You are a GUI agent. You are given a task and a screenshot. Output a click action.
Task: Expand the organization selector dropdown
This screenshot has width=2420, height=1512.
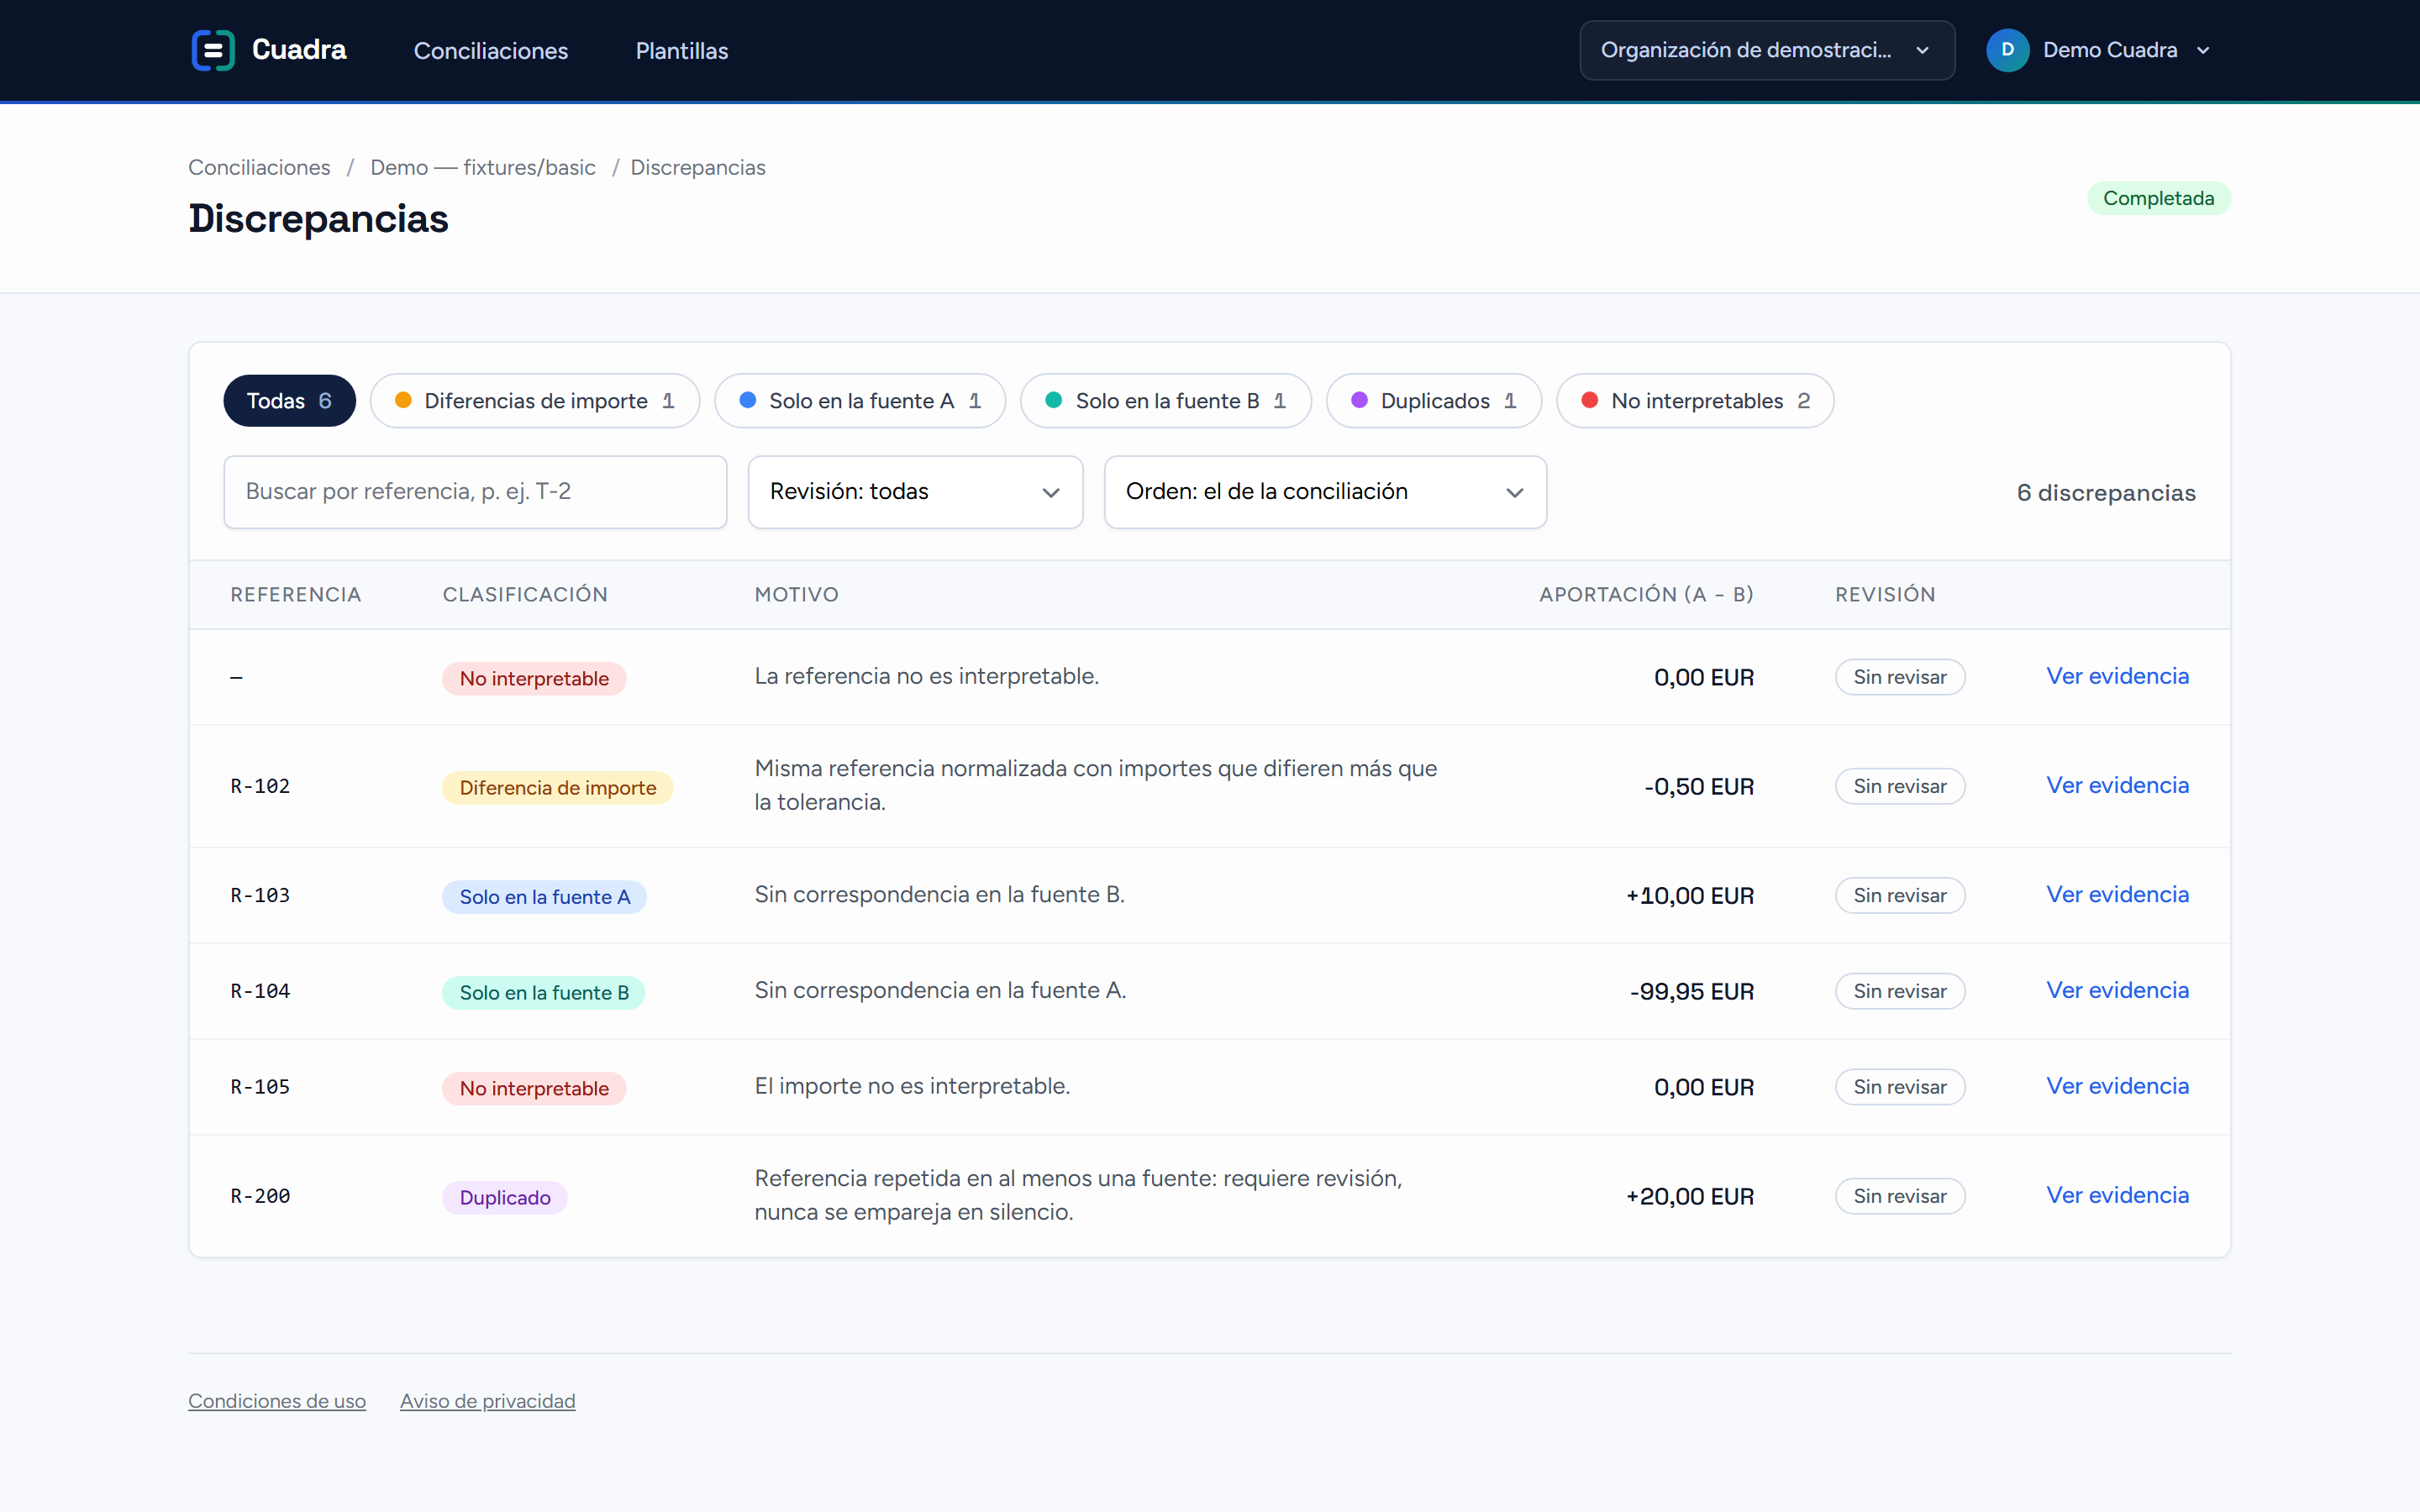[1767, 50]
